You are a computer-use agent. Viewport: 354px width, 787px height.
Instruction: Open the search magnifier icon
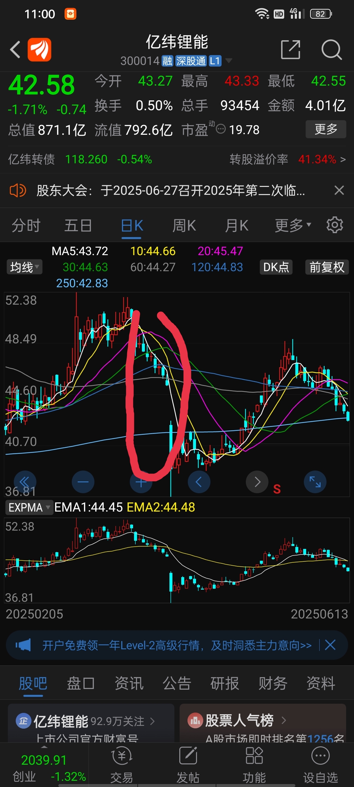[x=332, y=50]
